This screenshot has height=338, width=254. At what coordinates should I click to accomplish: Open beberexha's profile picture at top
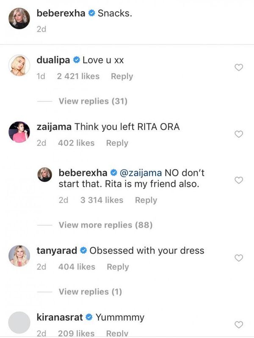pos(19,18)
